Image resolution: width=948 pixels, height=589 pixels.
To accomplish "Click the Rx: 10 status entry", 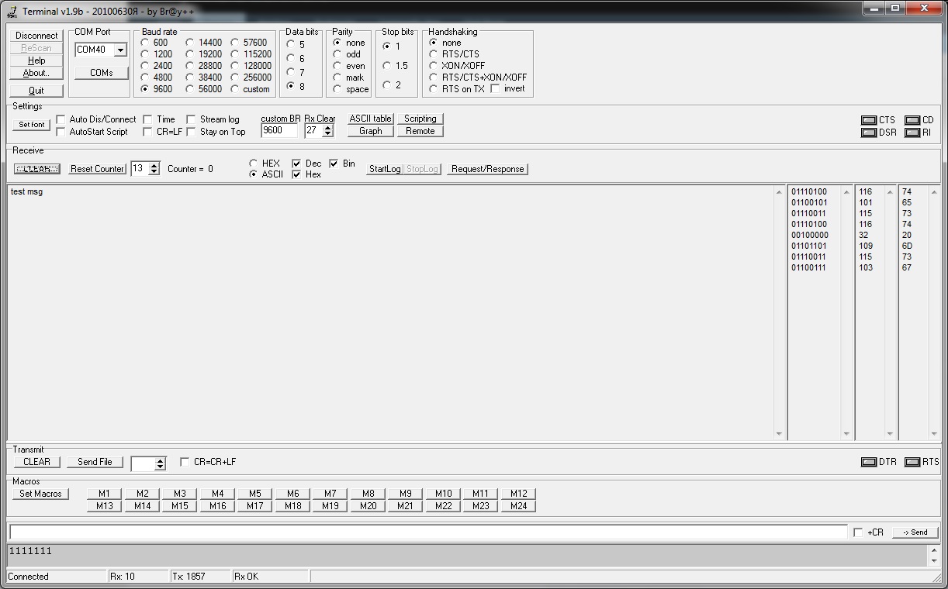I will 123,577.
